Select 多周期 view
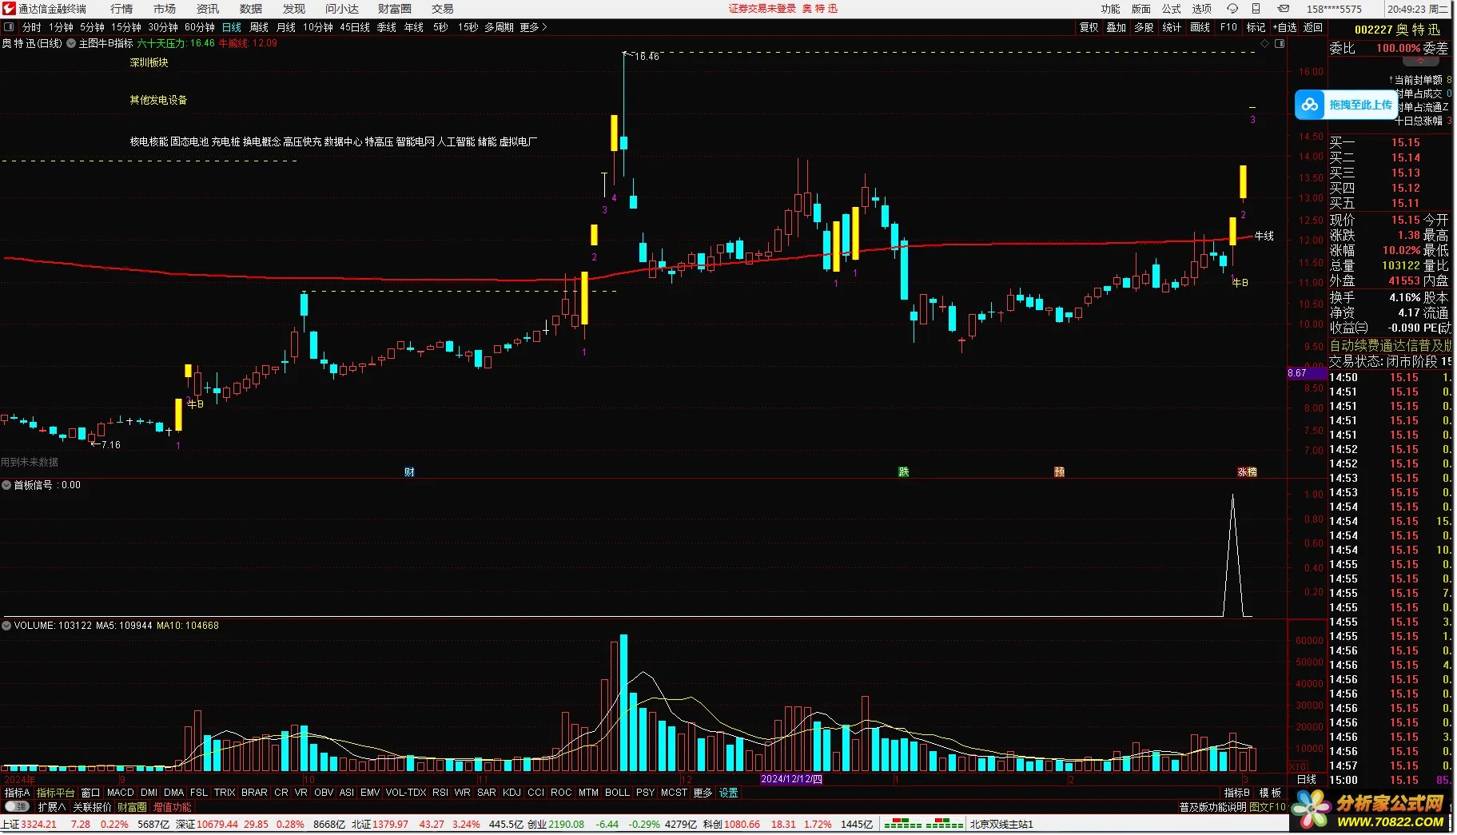 (499, 27)
